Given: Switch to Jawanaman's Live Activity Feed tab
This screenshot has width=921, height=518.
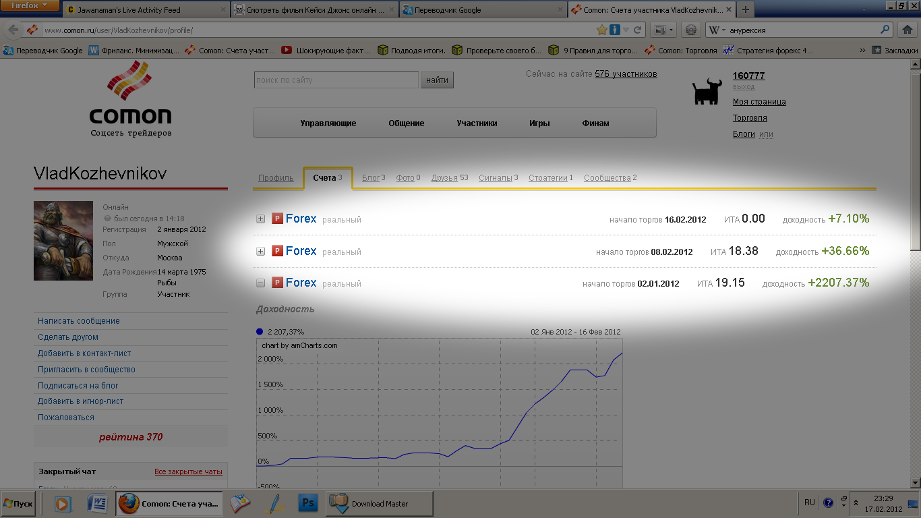Looking at the screenshot, I should [x=145, y=10].
